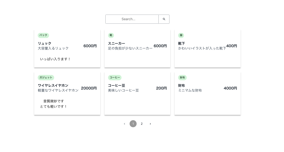The height and width of the screenshot is (152, 284).
Task: Select page 1 in pagination
Action: [133, 124]
